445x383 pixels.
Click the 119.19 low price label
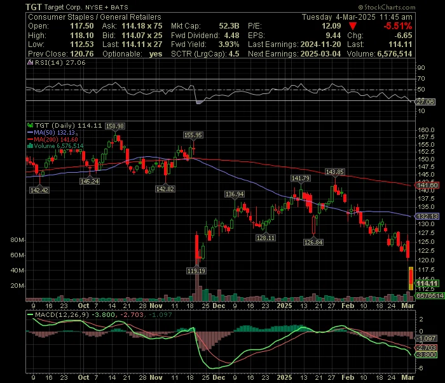(196, 271)
